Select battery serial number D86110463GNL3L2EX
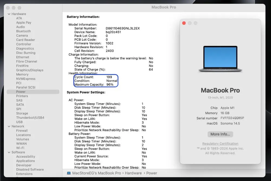271x181 pixels. coord(123,28)
